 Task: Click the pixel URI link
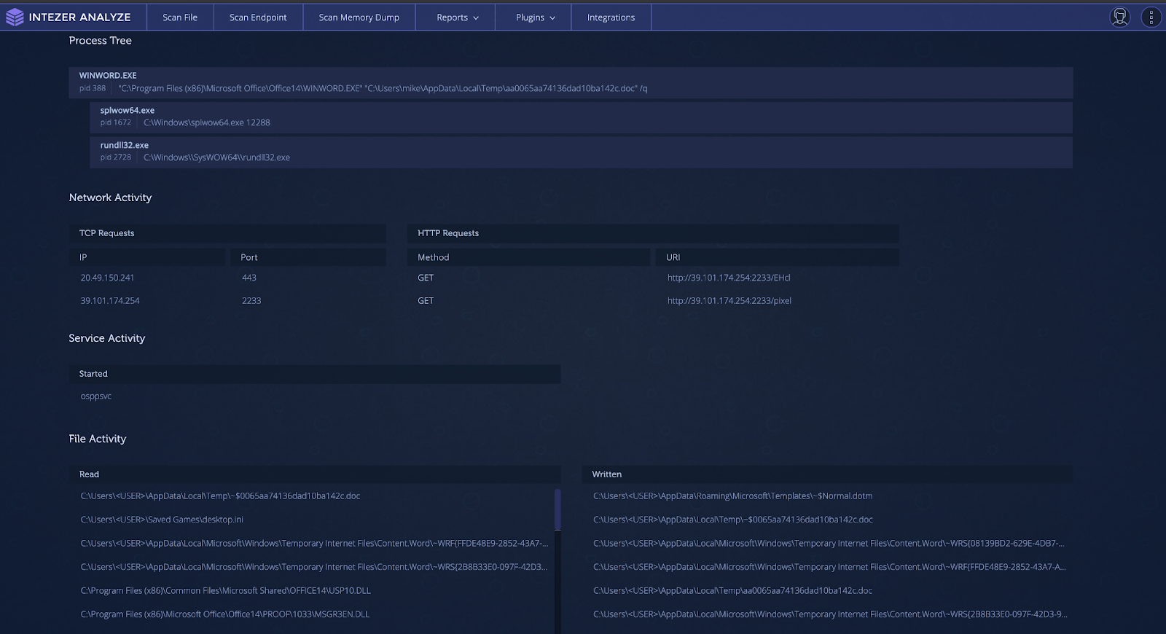[x=729, y=301]
